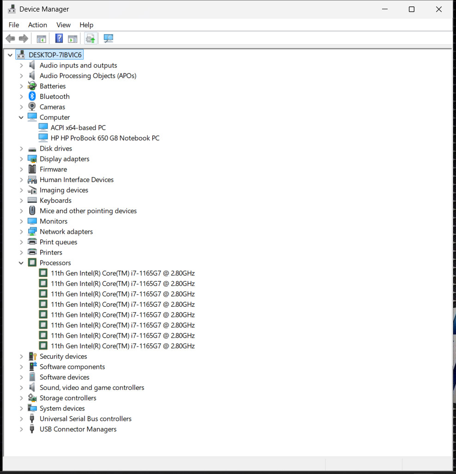Maximize the Device Manager window
The image size is (456, 474).
pos(412,9)
